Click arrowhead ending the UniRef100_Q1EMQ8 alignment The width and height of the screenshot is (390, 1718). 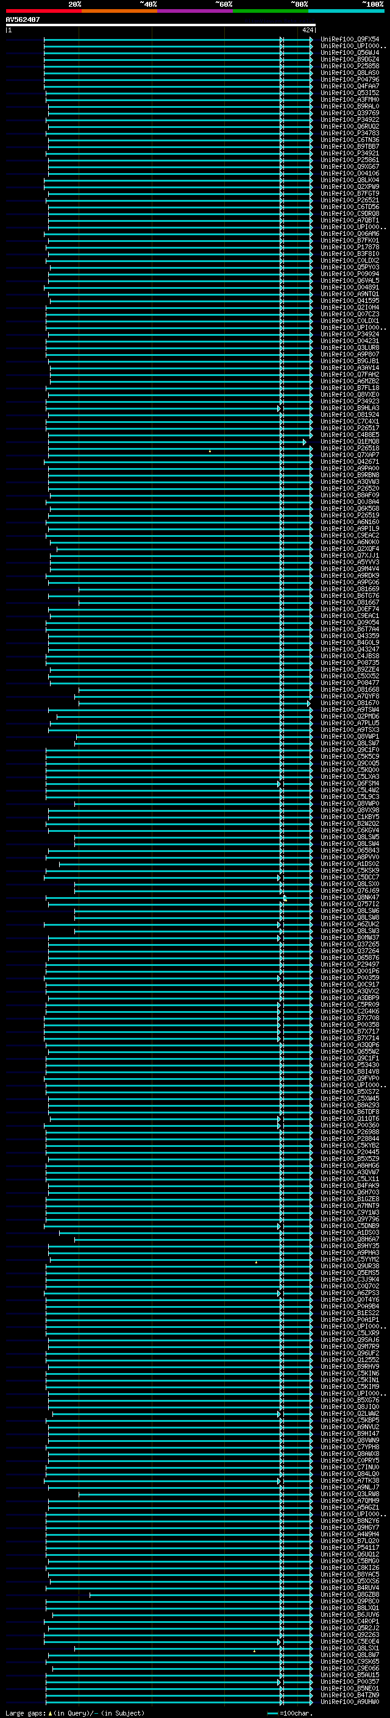tap(305, 442)
